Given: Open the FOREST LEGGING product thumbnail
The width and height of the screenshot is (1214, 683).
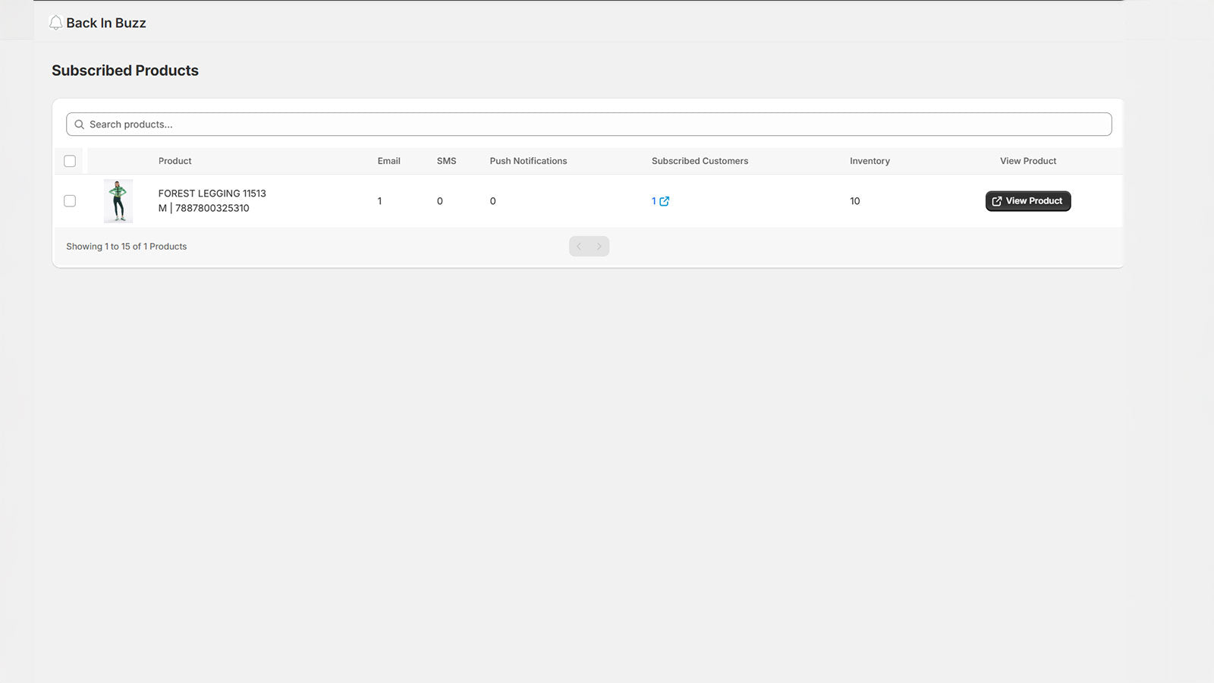Looking at the screenshot, I should [118, 201].
